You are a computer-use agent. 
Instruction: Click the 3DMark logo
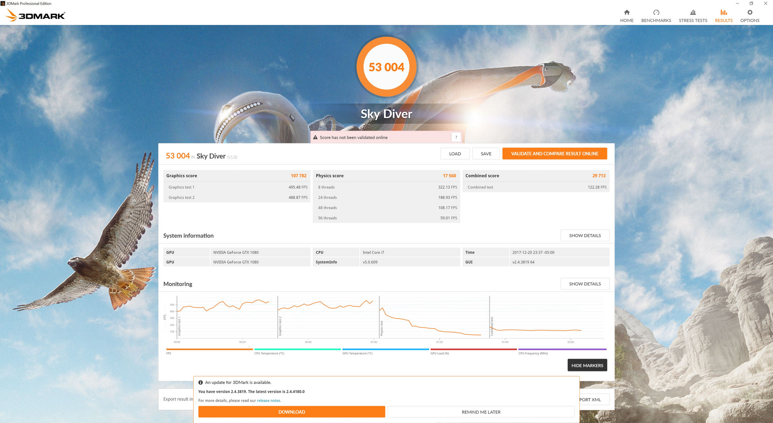point(35,16)
